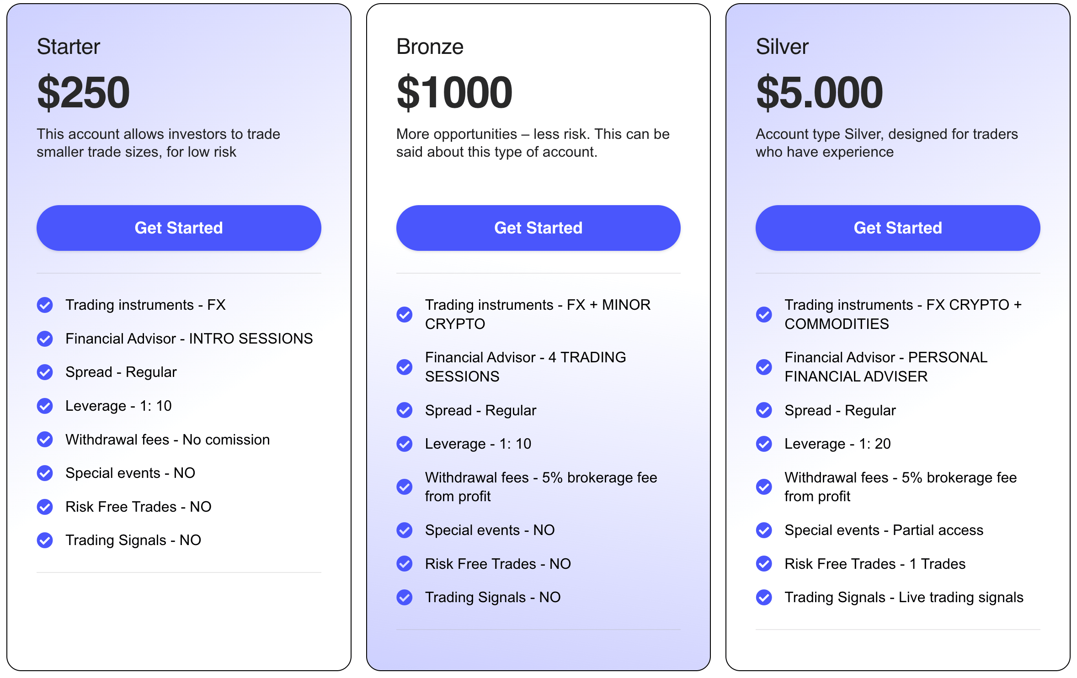
Task: Click Silver plan description about experienced traders
Action: (887, 143)
